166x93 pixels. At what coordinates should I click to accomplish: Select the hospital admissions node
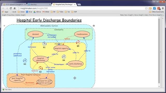click(x=41, y=59)
